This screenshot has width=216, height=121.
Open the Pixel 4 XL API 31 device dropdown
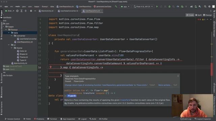143,6
